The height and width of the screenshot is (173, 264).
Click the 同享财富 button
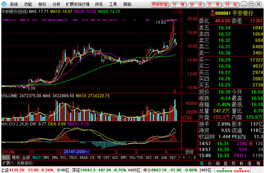tap(160, 4)
